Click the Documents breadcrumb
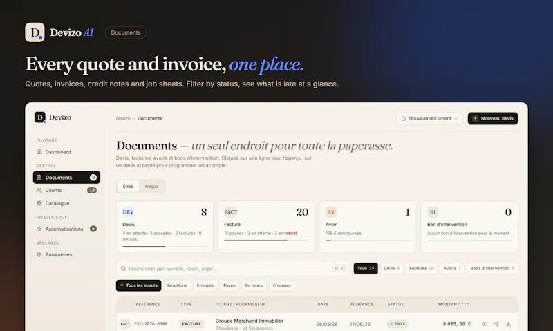Image resolution: width=553 pixels, height=331 pixels. click(x=150, y=118)
